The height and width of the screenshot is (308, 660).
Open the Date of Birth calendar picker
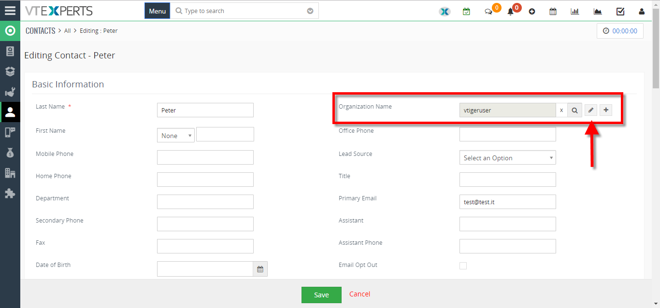click(x=260, y=269)
